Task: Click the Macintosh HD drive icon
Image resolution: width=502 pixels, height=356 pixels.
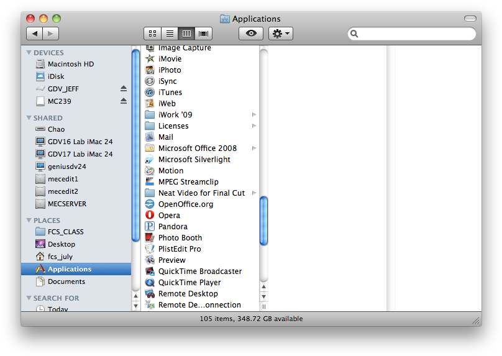Action: click(40, 64)
